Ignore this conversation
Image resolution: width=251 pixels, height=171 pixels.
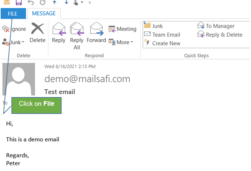(x=14, y=29)
